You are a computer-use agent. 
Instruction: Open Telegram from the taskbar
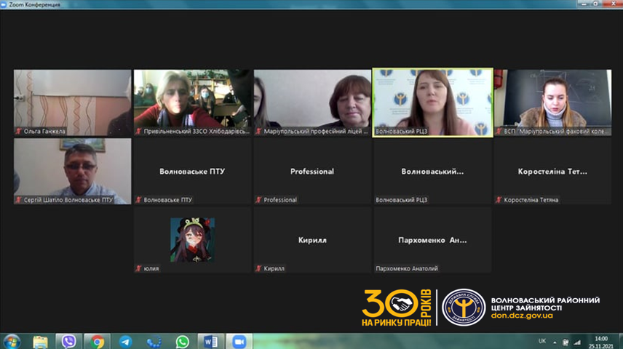125,341
